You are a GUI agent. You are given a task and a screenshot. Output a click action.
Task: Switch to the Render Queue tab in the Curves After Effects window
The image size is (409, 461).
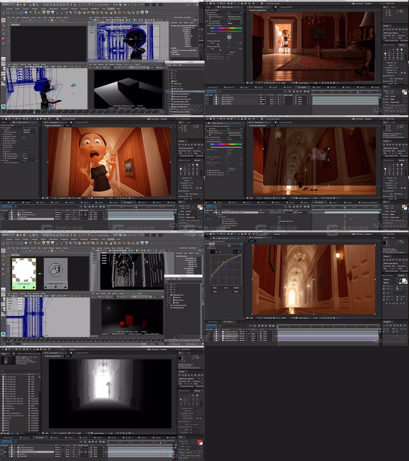[213, 322]
